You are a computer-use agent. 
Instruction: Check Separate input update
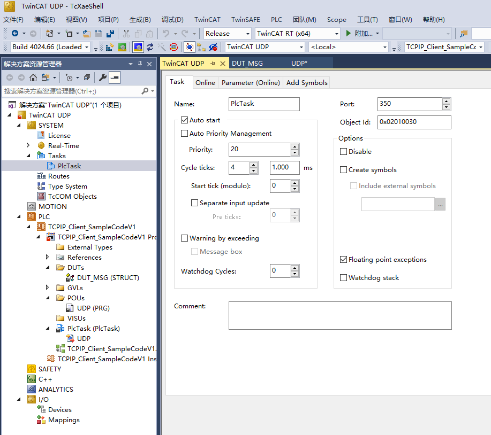pyautogui.click(x=194, y=203)
